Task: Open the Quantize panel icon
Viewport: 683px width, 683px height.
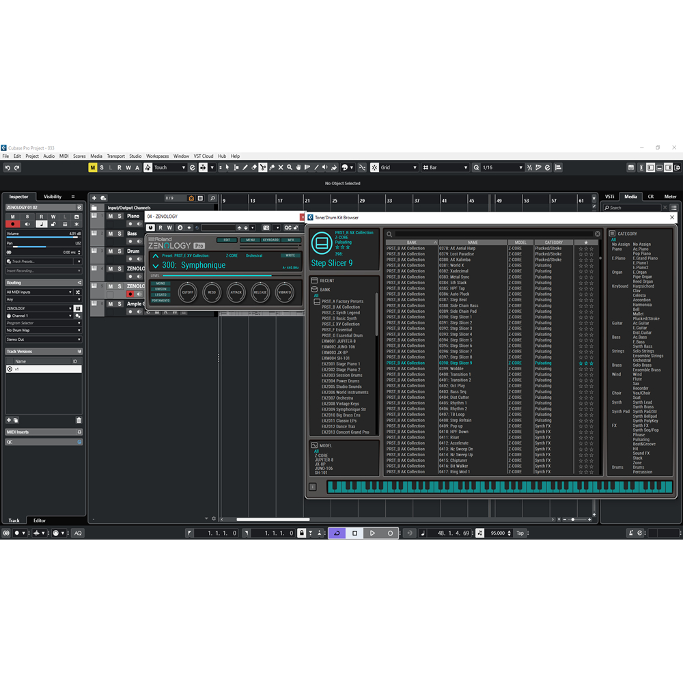Action: click(x=548, y=167)
